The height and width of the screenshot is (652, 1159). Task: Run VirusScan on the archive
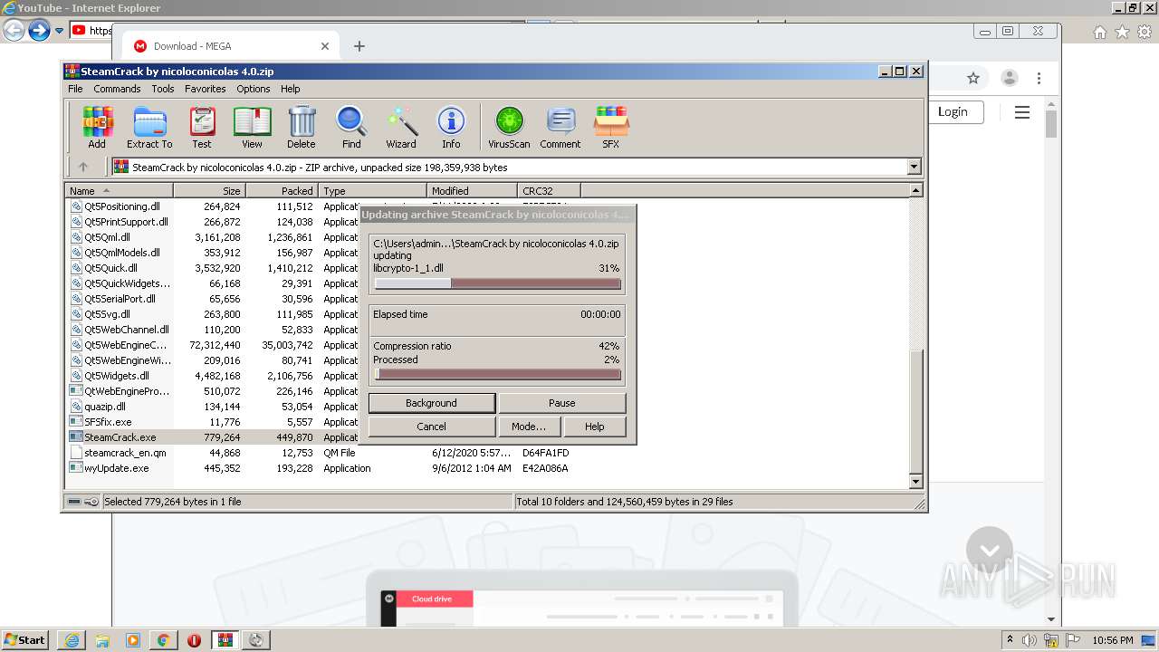tap(509, 127)
